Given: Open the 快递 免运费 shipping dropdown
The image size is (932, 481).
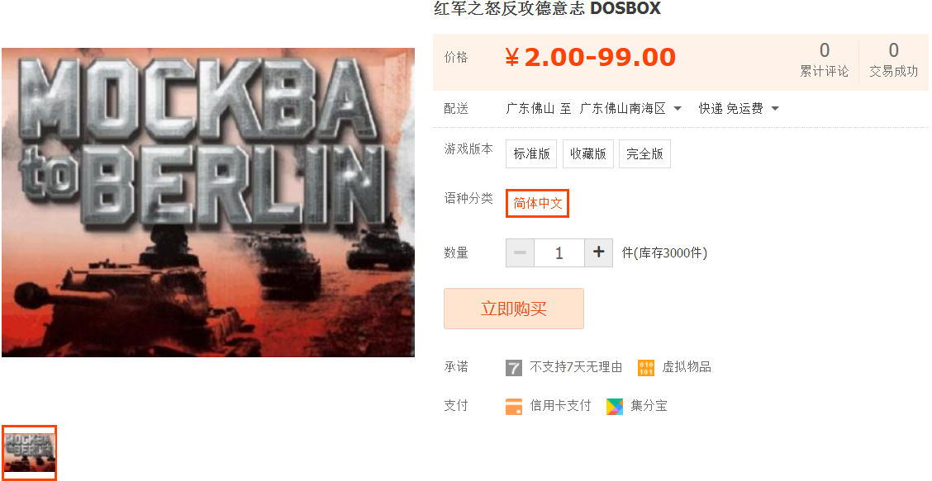Looking at the screenshot, I should tap(738, 109).
